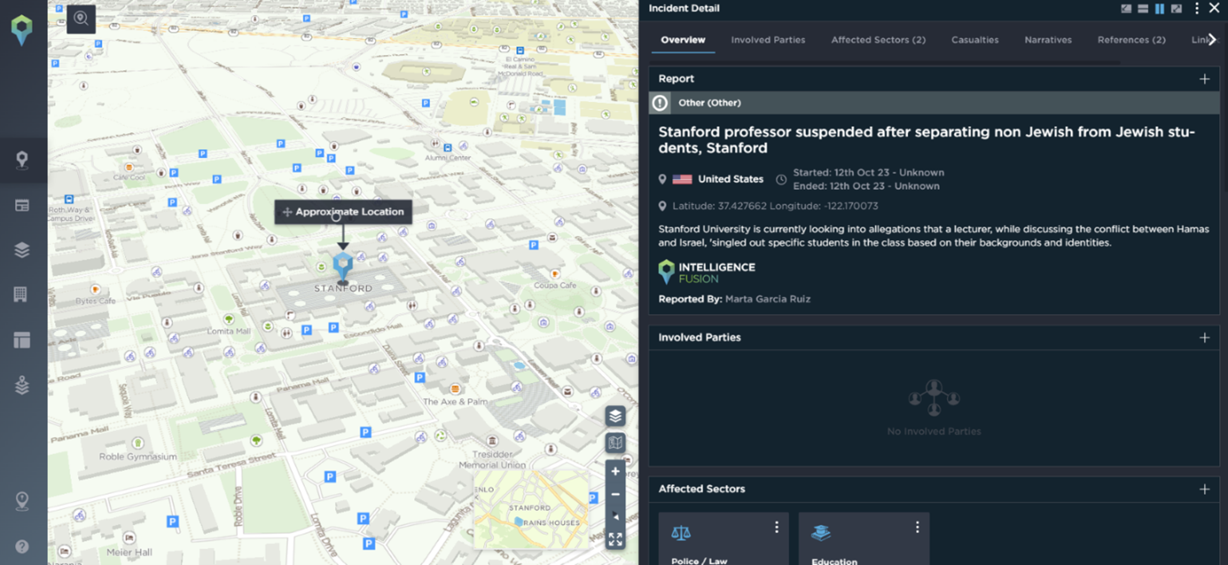Image resolution: width=1228 pixels, height=565 pixels.
Task: Switch to the Involved Parties tab
Action: click(x=768, y=40)
